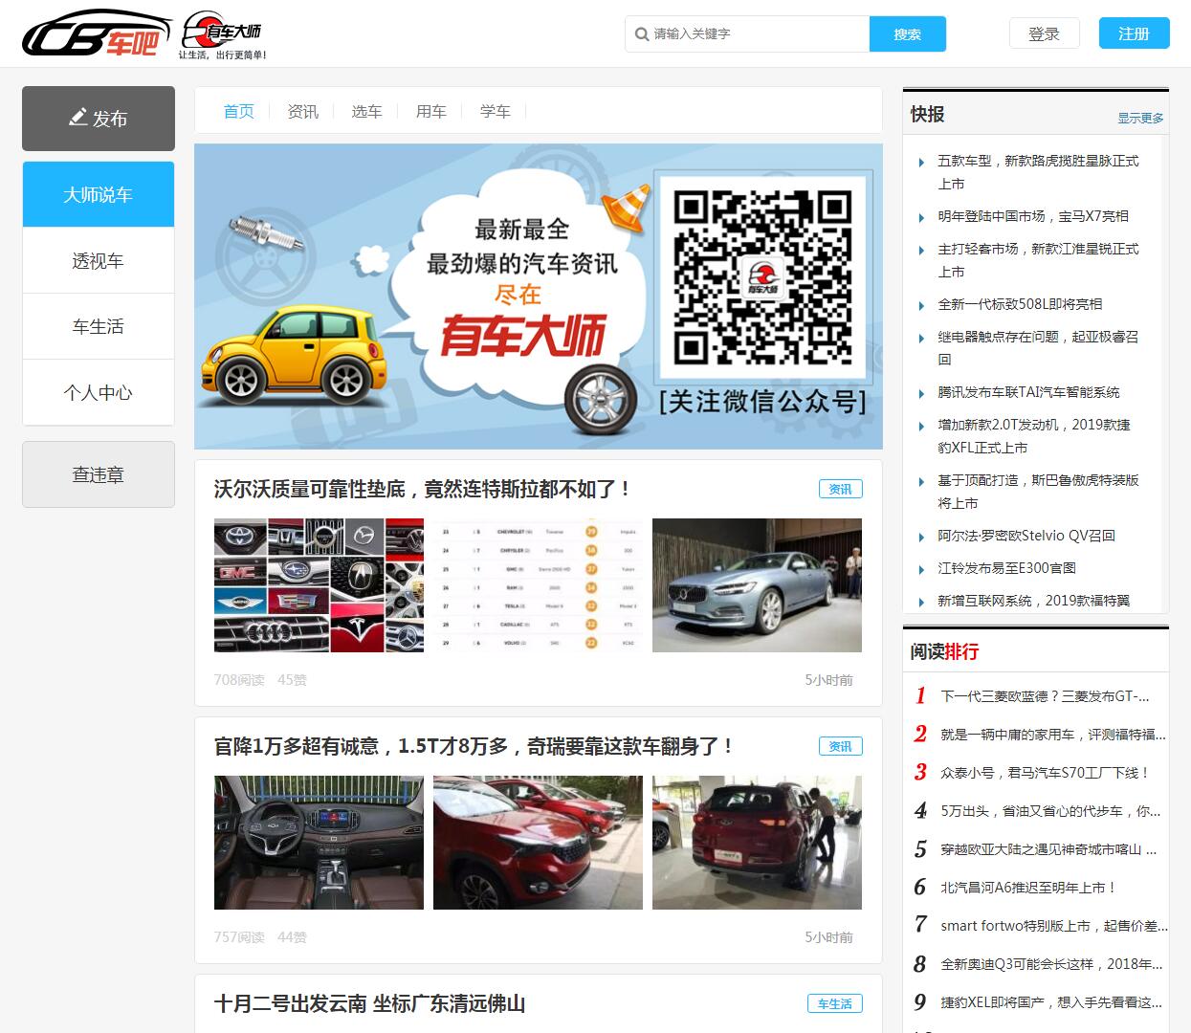The image size is (1191, 1033).
Task: Click the magnifier icon in search box
Action: point(642,34)
